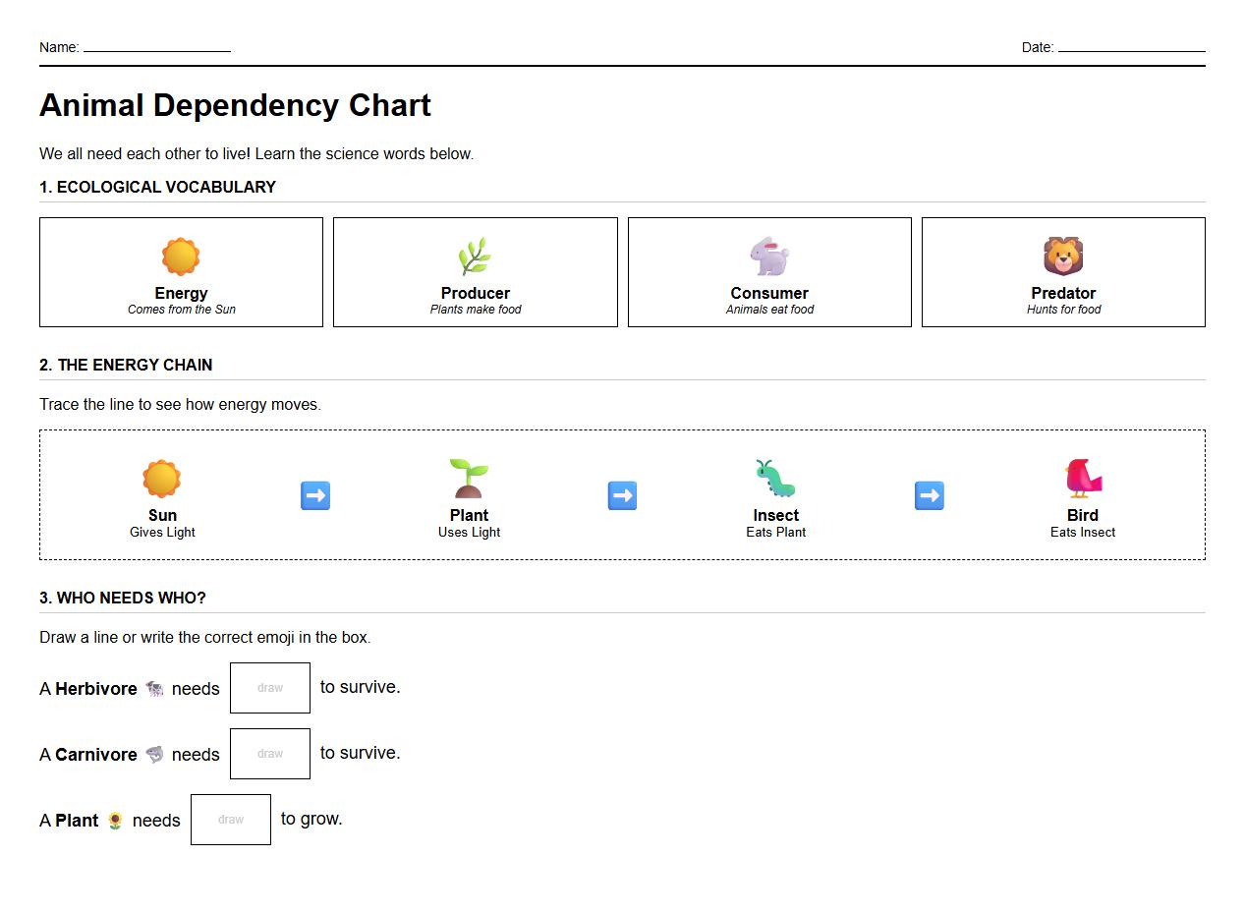Click the Plant seedling in the energy chain
The height and width of the screenshot is (914, 1245).
(x=469, y=478)
